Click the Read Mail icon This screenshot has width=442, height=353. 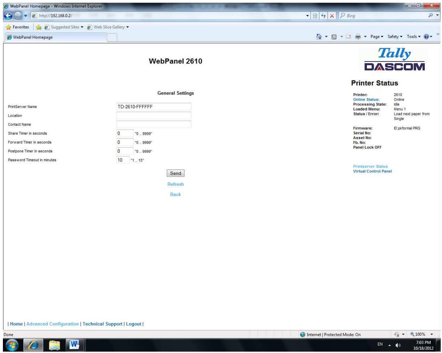click(x=348, y=36)
